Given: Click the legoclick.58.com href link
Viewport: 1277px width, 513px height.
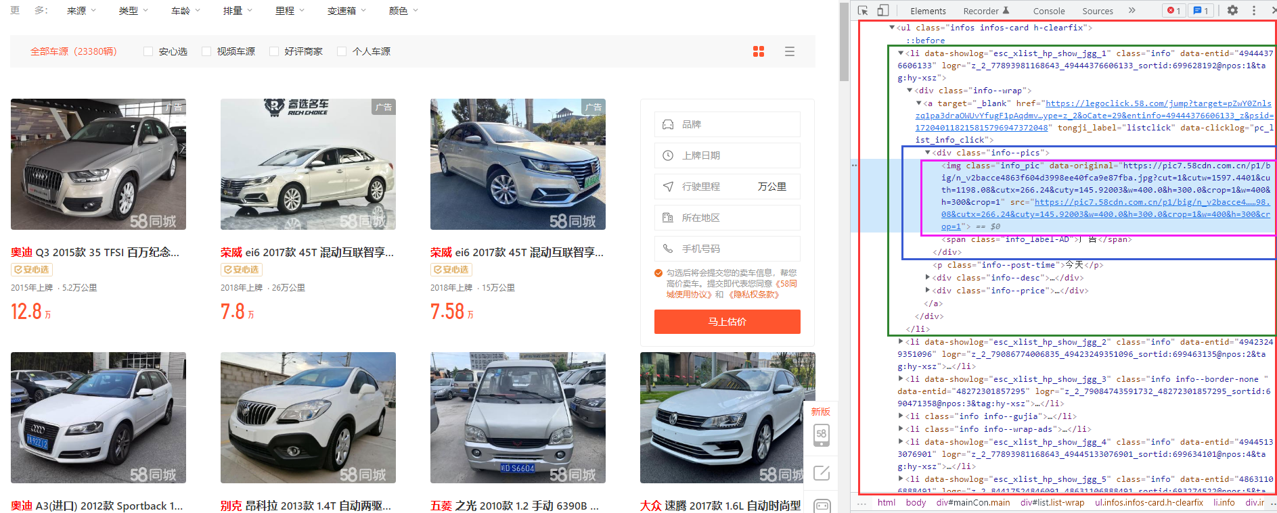Looking at the screenshot, I should 1094,116.
